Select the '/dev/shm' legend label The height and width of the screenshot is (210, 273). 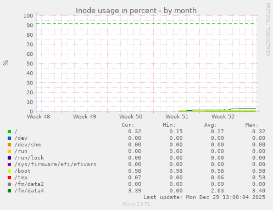[x=27, y=145]
